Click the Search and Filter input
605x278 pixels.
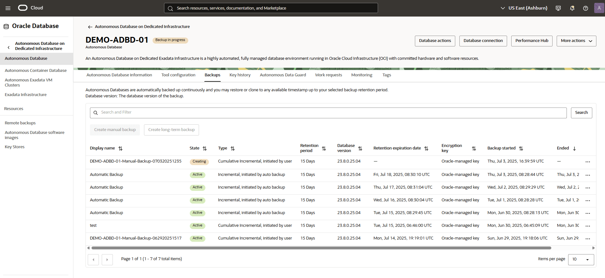tap(328, 113)
